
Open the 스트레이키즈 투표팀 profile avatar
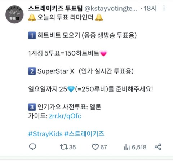[x=14, y=14]
